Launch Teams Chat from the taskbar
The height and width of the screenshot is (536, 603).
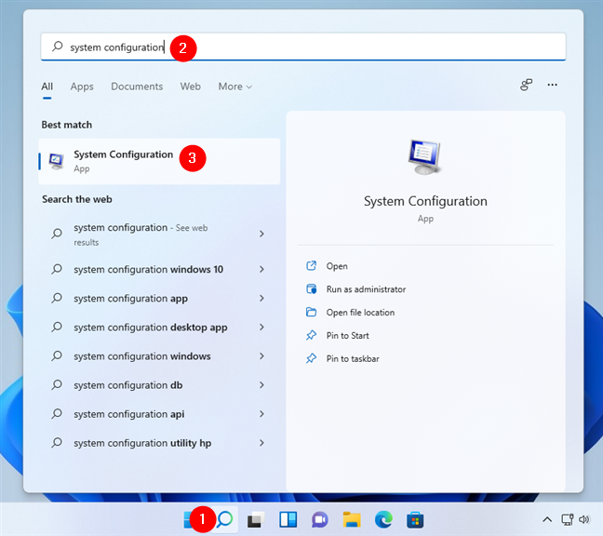click(320, 520)
